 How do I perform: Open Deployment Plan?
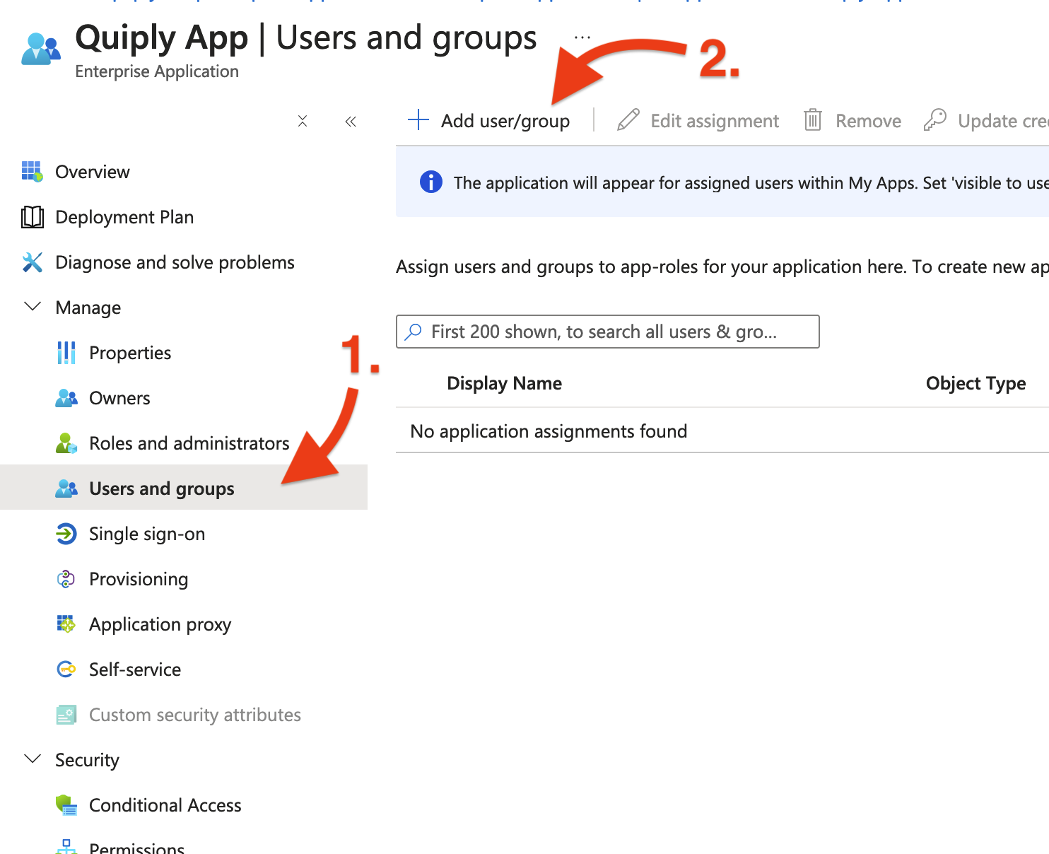point(124,217)
